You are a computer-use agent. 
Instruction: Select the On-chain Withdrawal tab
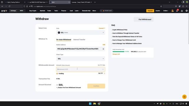pos(64,39)
